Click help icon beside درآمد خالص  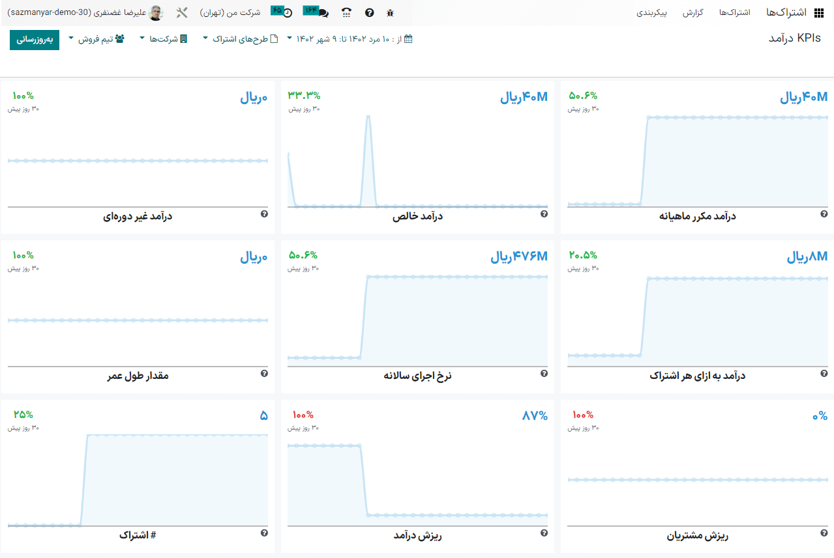544,214
